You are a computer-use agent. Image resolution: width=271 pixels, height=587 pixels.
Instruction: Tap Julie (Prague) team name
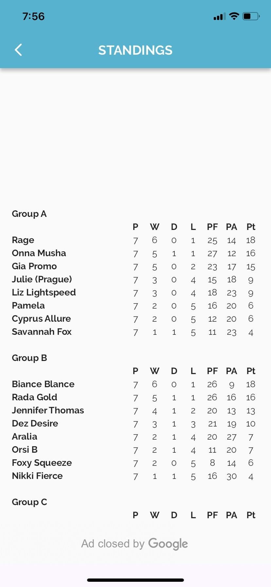(x=42, y=279)
